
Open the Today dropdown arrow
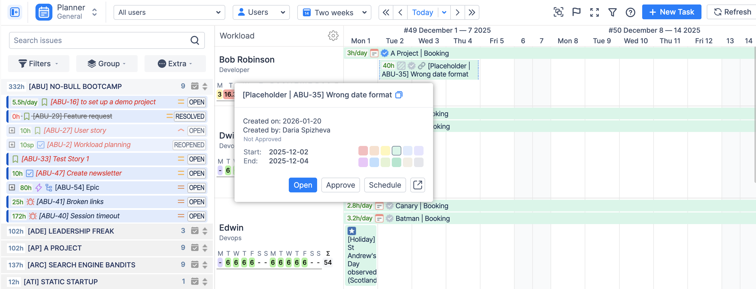click(444, 12)
